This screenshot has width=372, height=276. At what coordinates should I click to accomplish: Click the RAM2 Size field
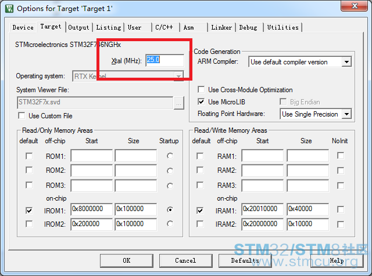308,170
